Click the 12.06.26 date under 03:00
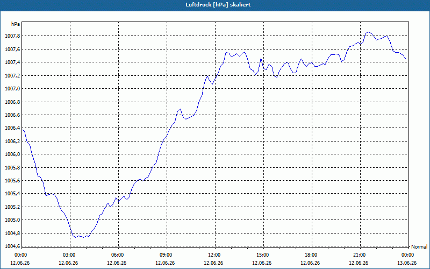 pyautogui.click(x=68, y=263)
